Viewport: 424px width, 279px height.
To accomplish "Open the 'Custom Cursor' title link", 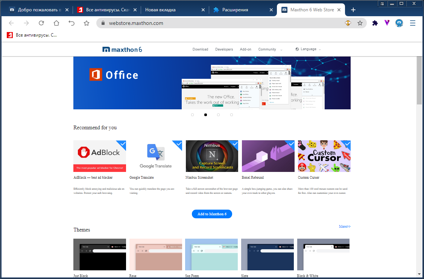I will click(x=309, y=178).
